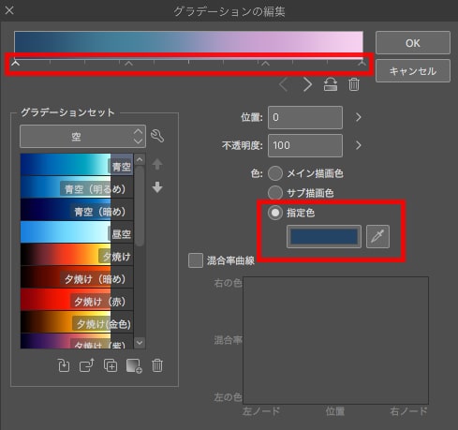
Task: Select the third gradient node marker
Action: (265, 64)
